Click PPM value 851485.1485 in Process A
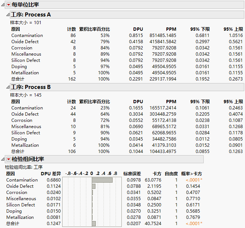This screenshot has width=245, height=228. [163, 35]
